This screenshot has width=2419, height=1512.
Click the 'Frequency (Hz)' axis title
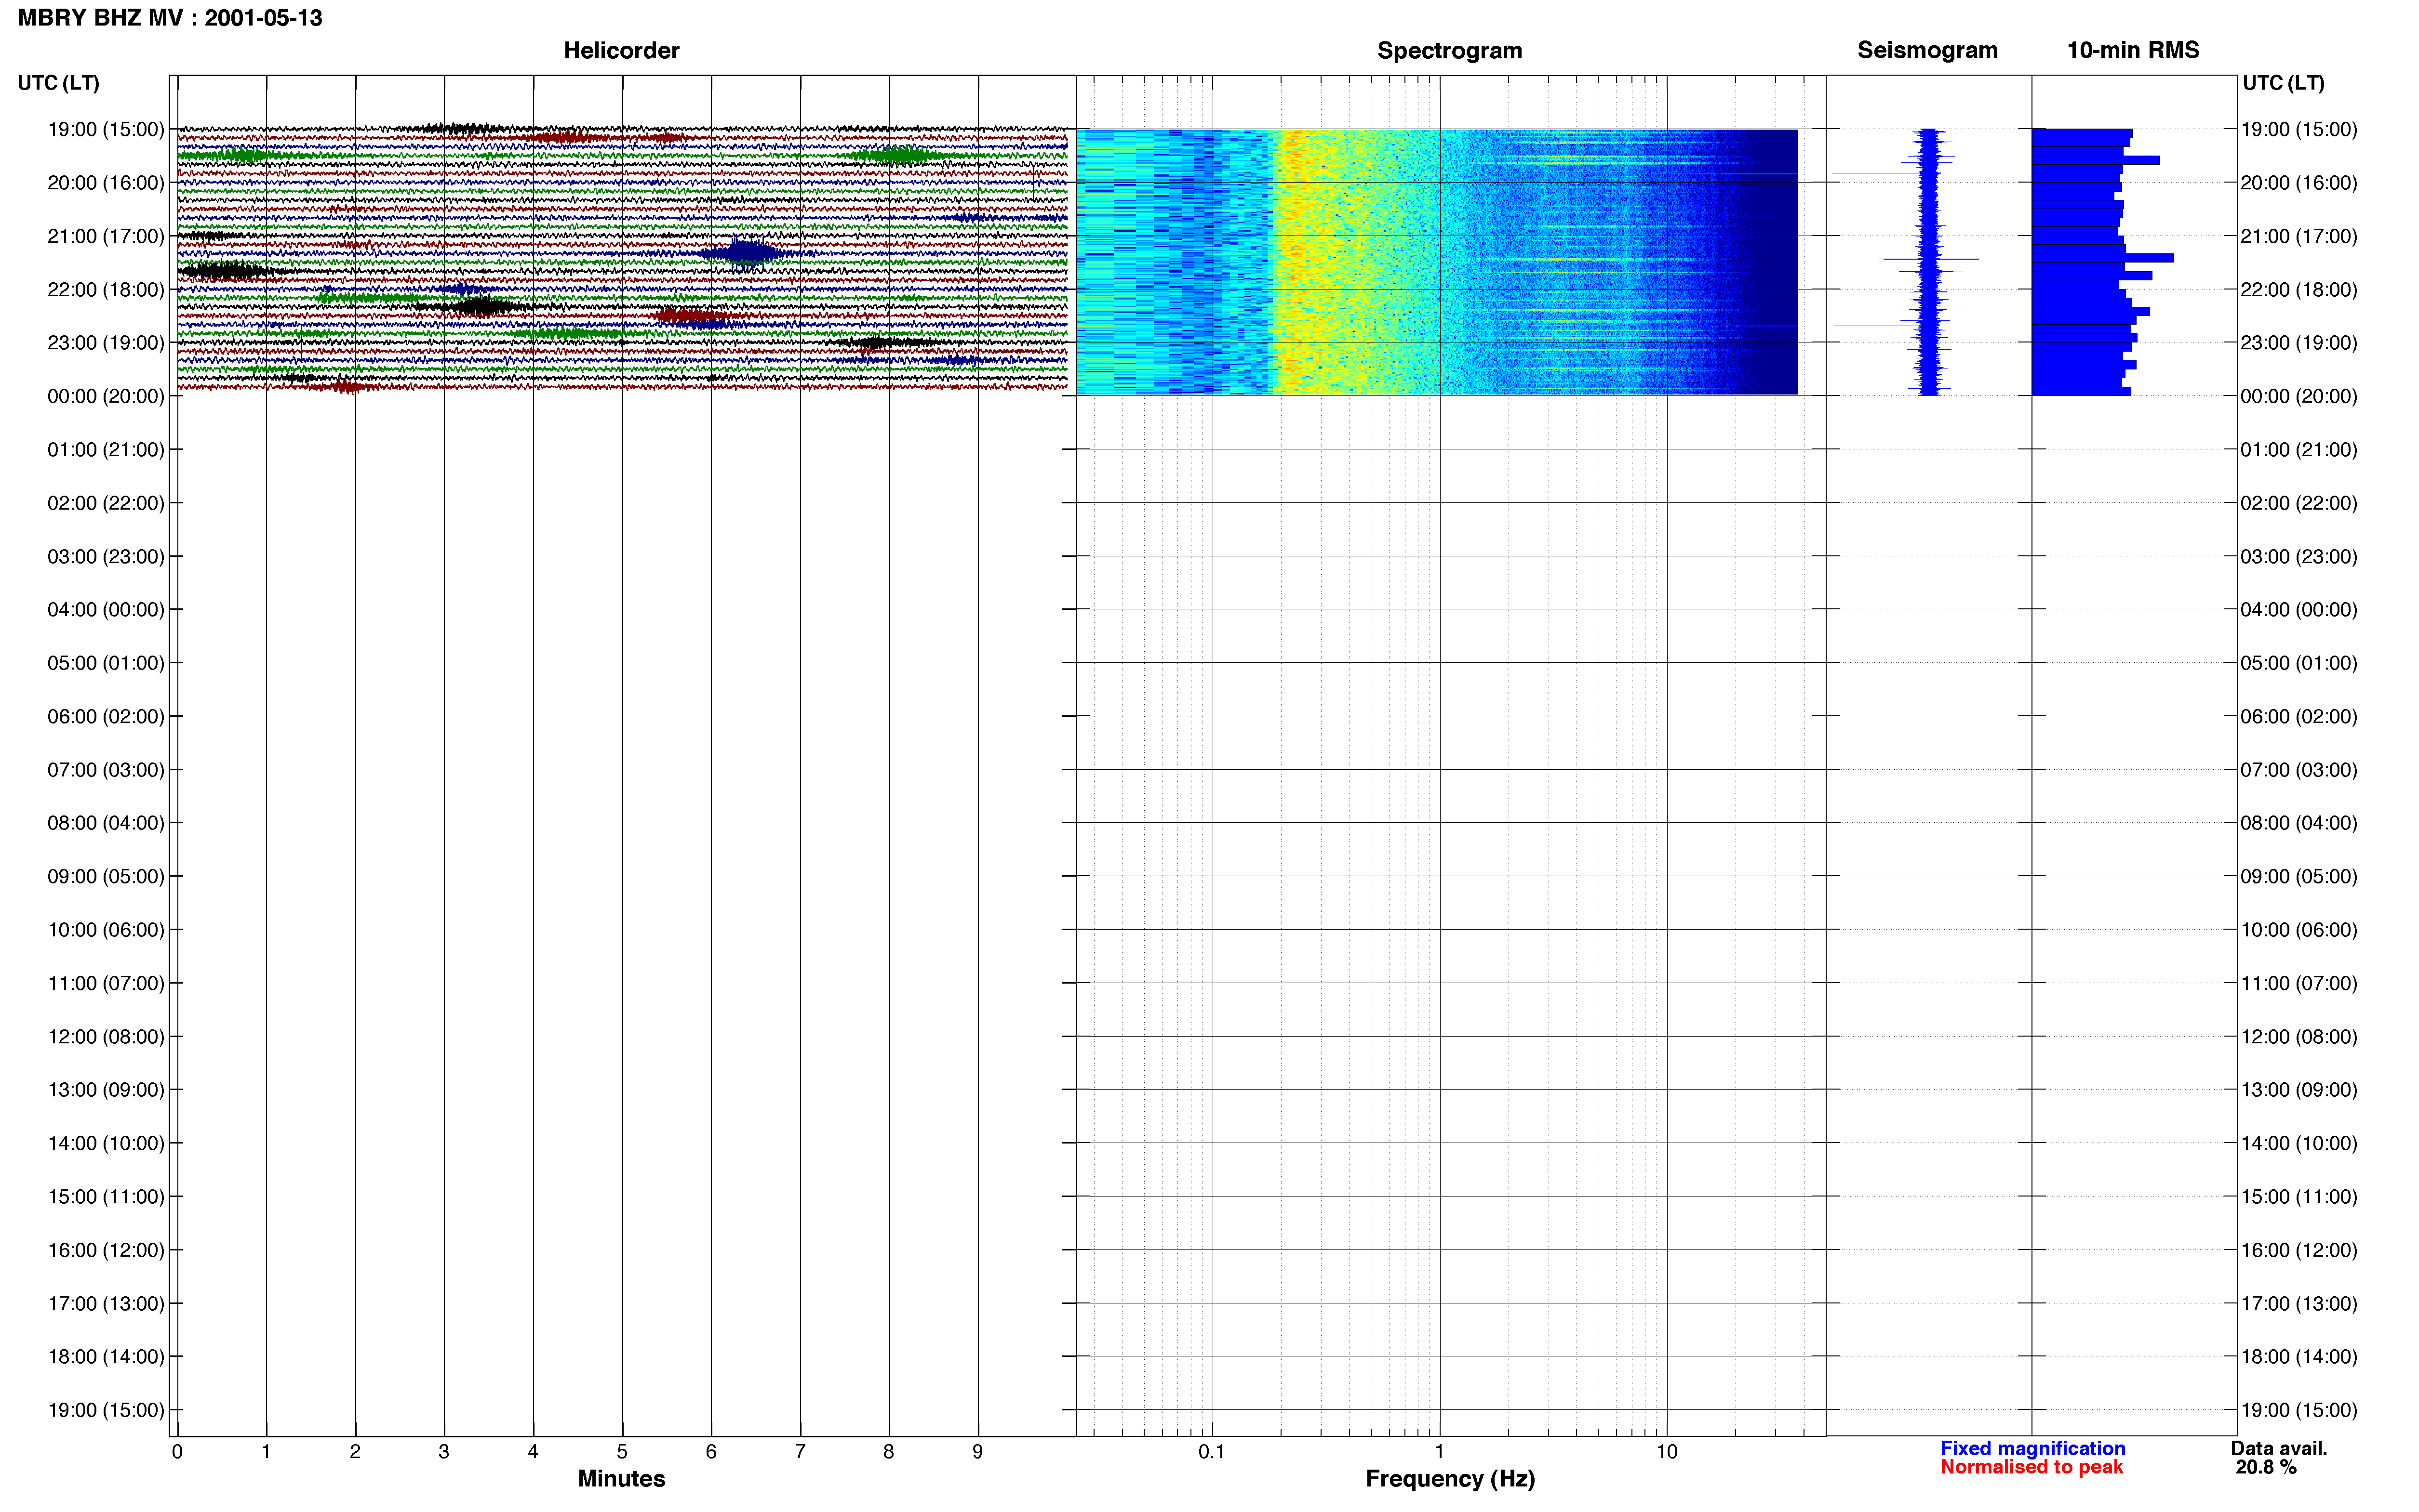point(1450,1478)
